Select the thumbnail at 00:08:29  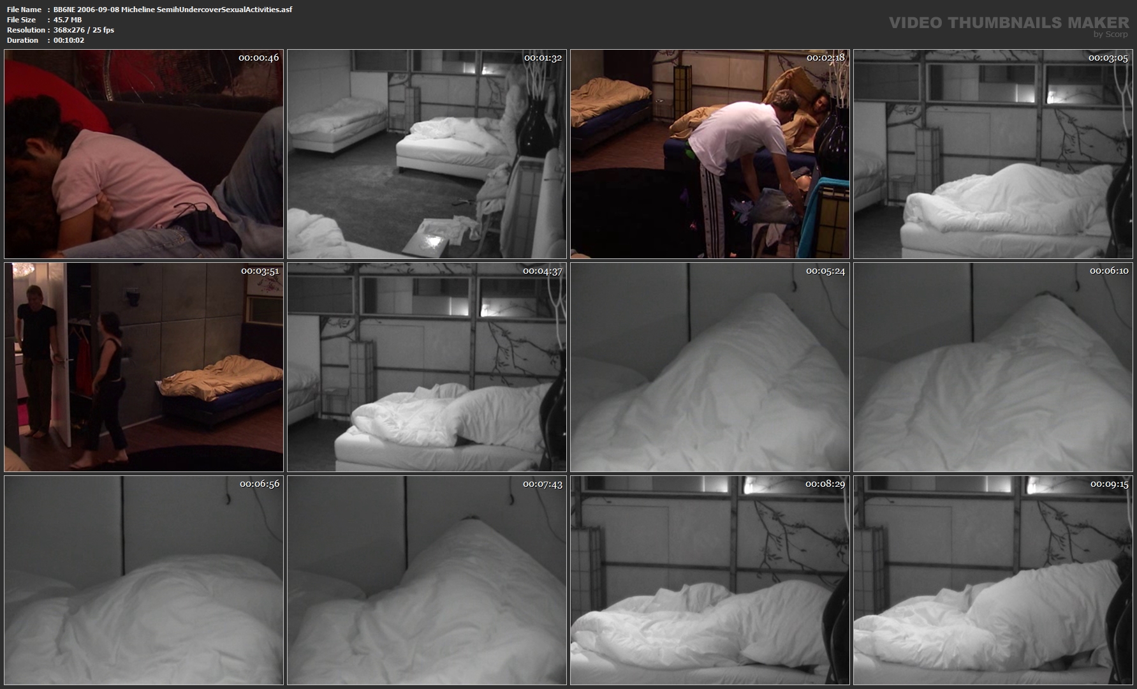[710, 580]
